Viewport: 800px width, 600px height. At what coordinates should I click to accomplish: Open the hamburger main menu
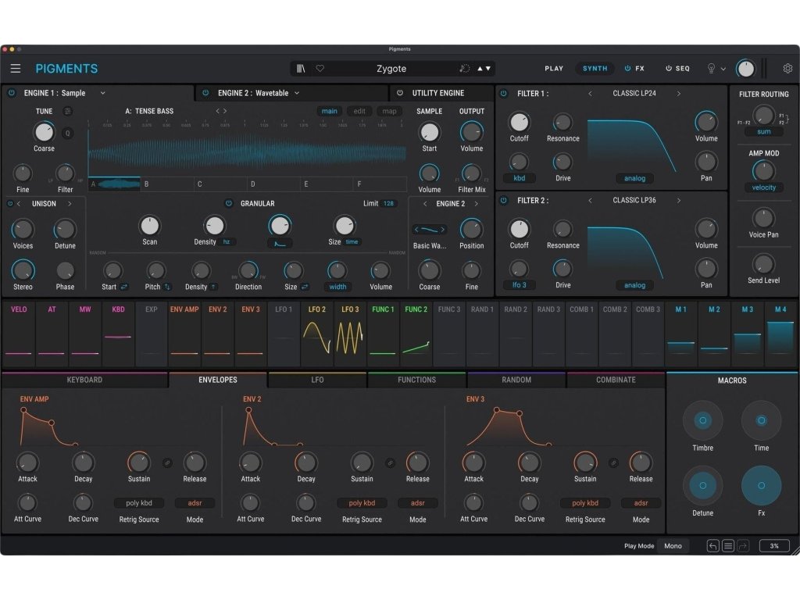click(x=16, y=69)
